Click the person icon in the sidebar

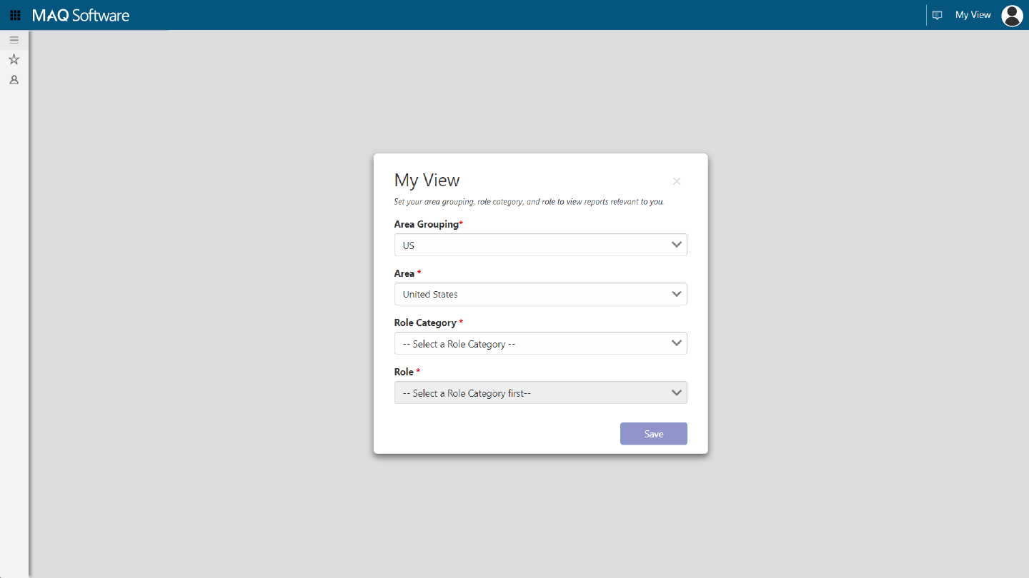(14, 80)
